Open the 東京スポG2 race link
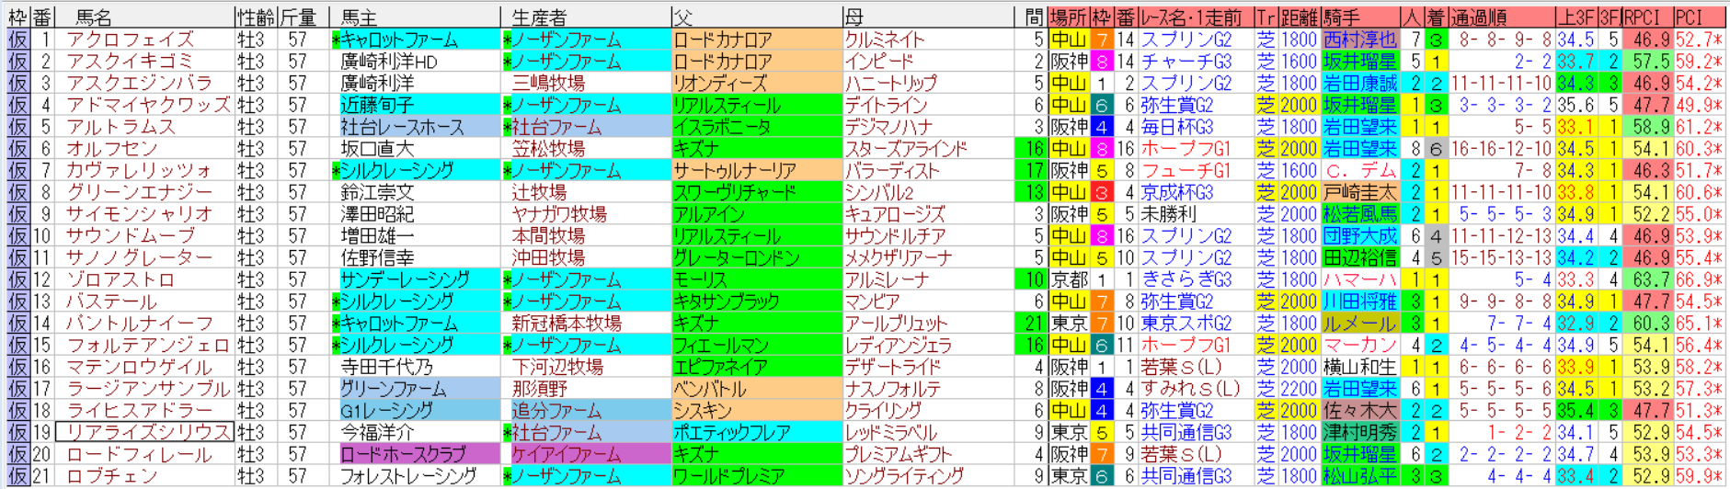Image resolution: width=1730 pixels, height=489 pixels. coord(1186,323)
